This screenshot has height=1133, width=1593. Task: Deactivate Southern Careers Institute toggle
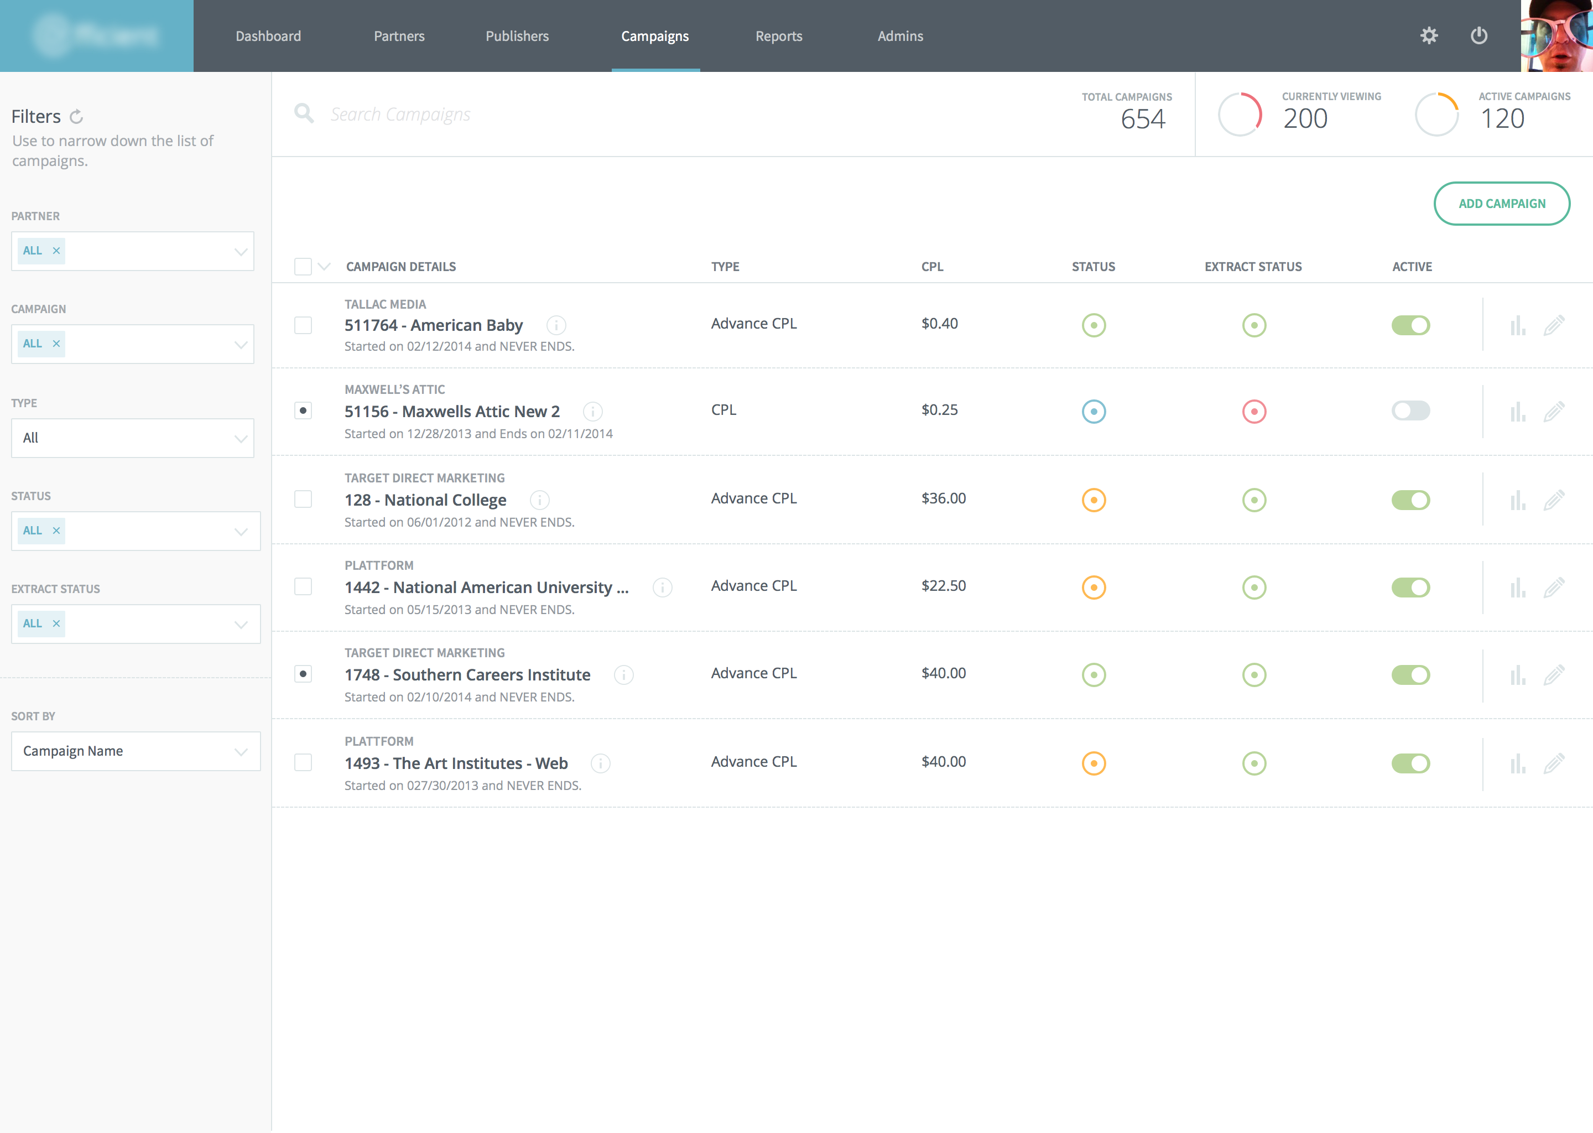[x=1410, y=674]
